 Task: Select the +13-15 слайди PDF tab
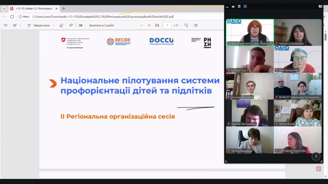coord(34,9)
